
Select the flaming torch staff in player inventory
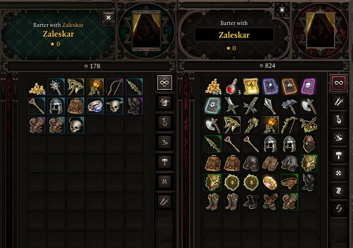pos(95,87)
